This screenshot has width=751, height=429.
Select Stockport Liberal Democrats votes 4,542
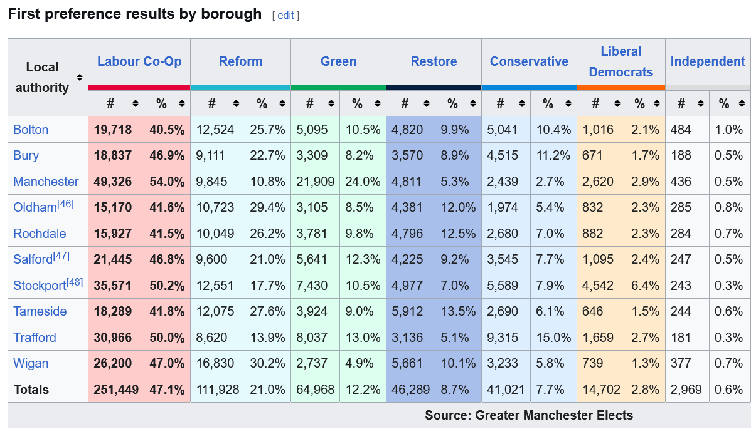coord(598,286)
